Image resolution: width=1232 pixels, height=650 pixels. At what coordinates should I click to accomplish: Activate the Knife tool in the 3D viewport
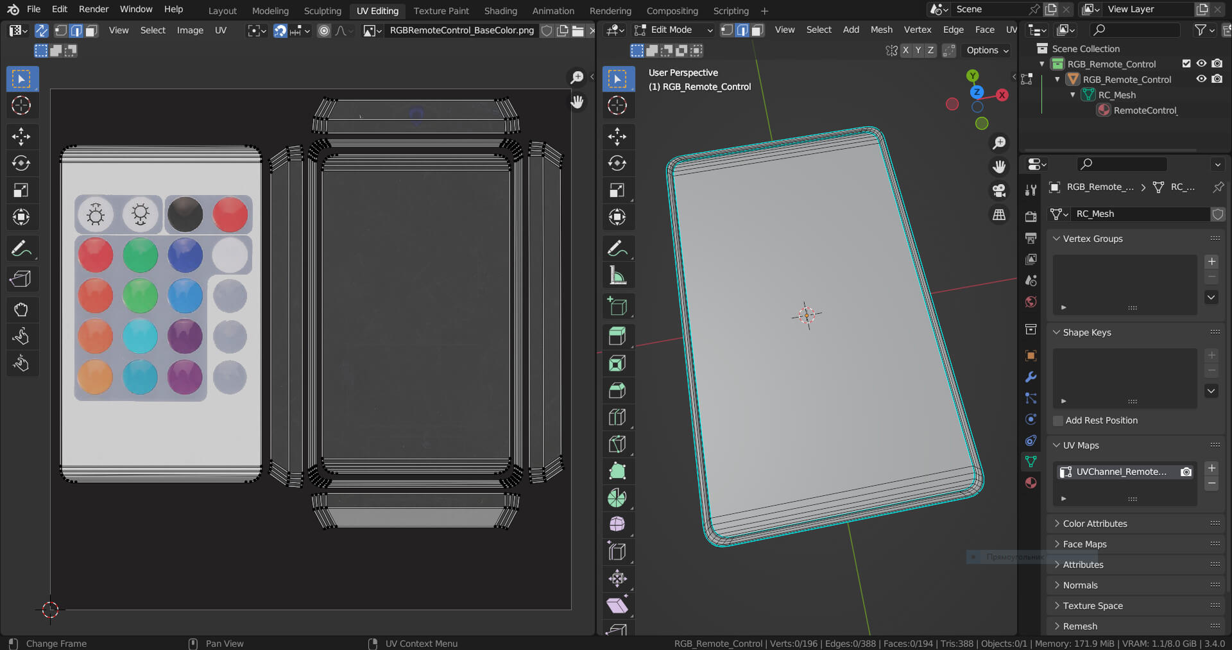[x=617, y=444]
